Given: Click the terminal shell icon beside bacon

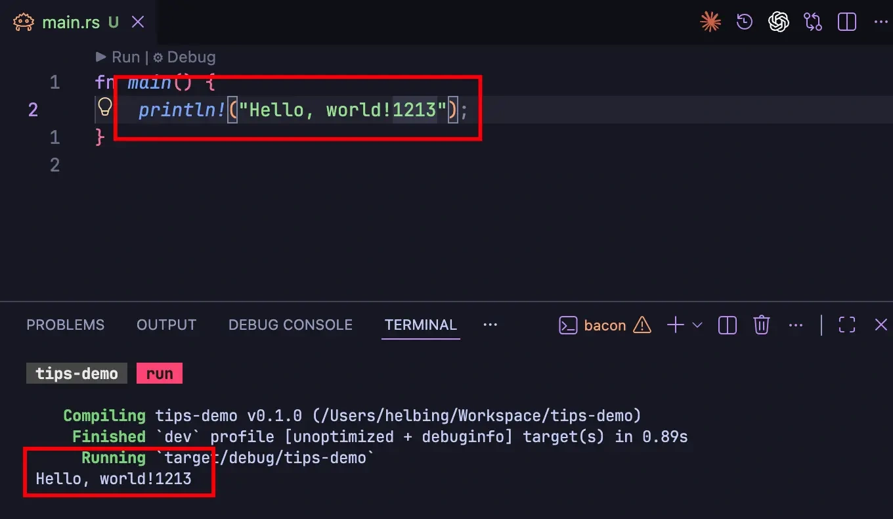Looking at the screenshot, I should click(x=568, y=325).
